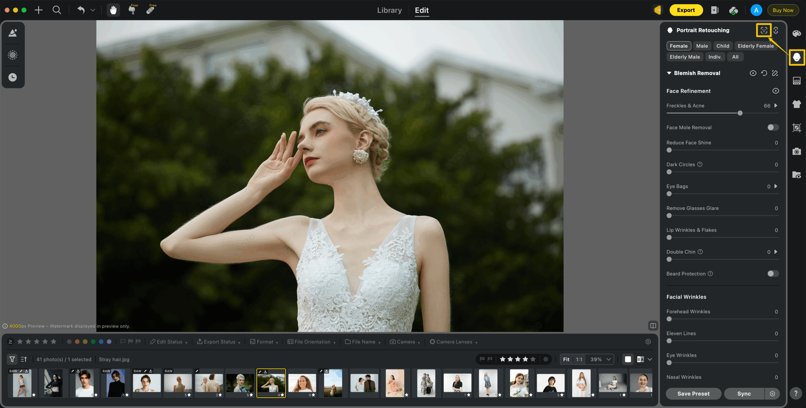Click the History clock icon
Viewport: 806px width, 408px height.
click(x=13, y=77)
